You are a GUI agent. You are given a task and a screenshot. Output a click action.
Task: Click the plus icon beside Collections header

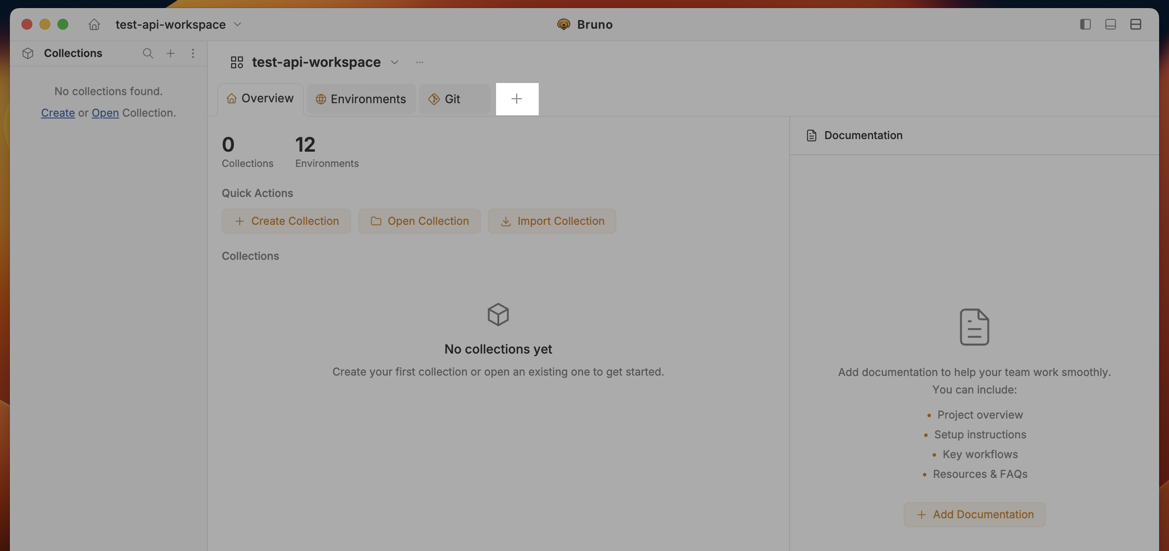(171, 53)
